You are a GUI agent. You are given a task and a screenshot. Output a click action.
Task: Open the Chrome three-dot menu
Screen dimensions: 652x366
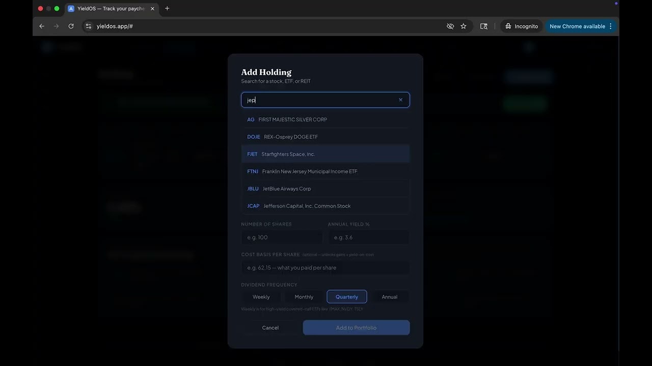point(611,26)
